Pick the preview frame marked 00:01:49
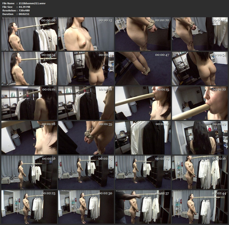 pyautogui.click(x=200, y=138)
